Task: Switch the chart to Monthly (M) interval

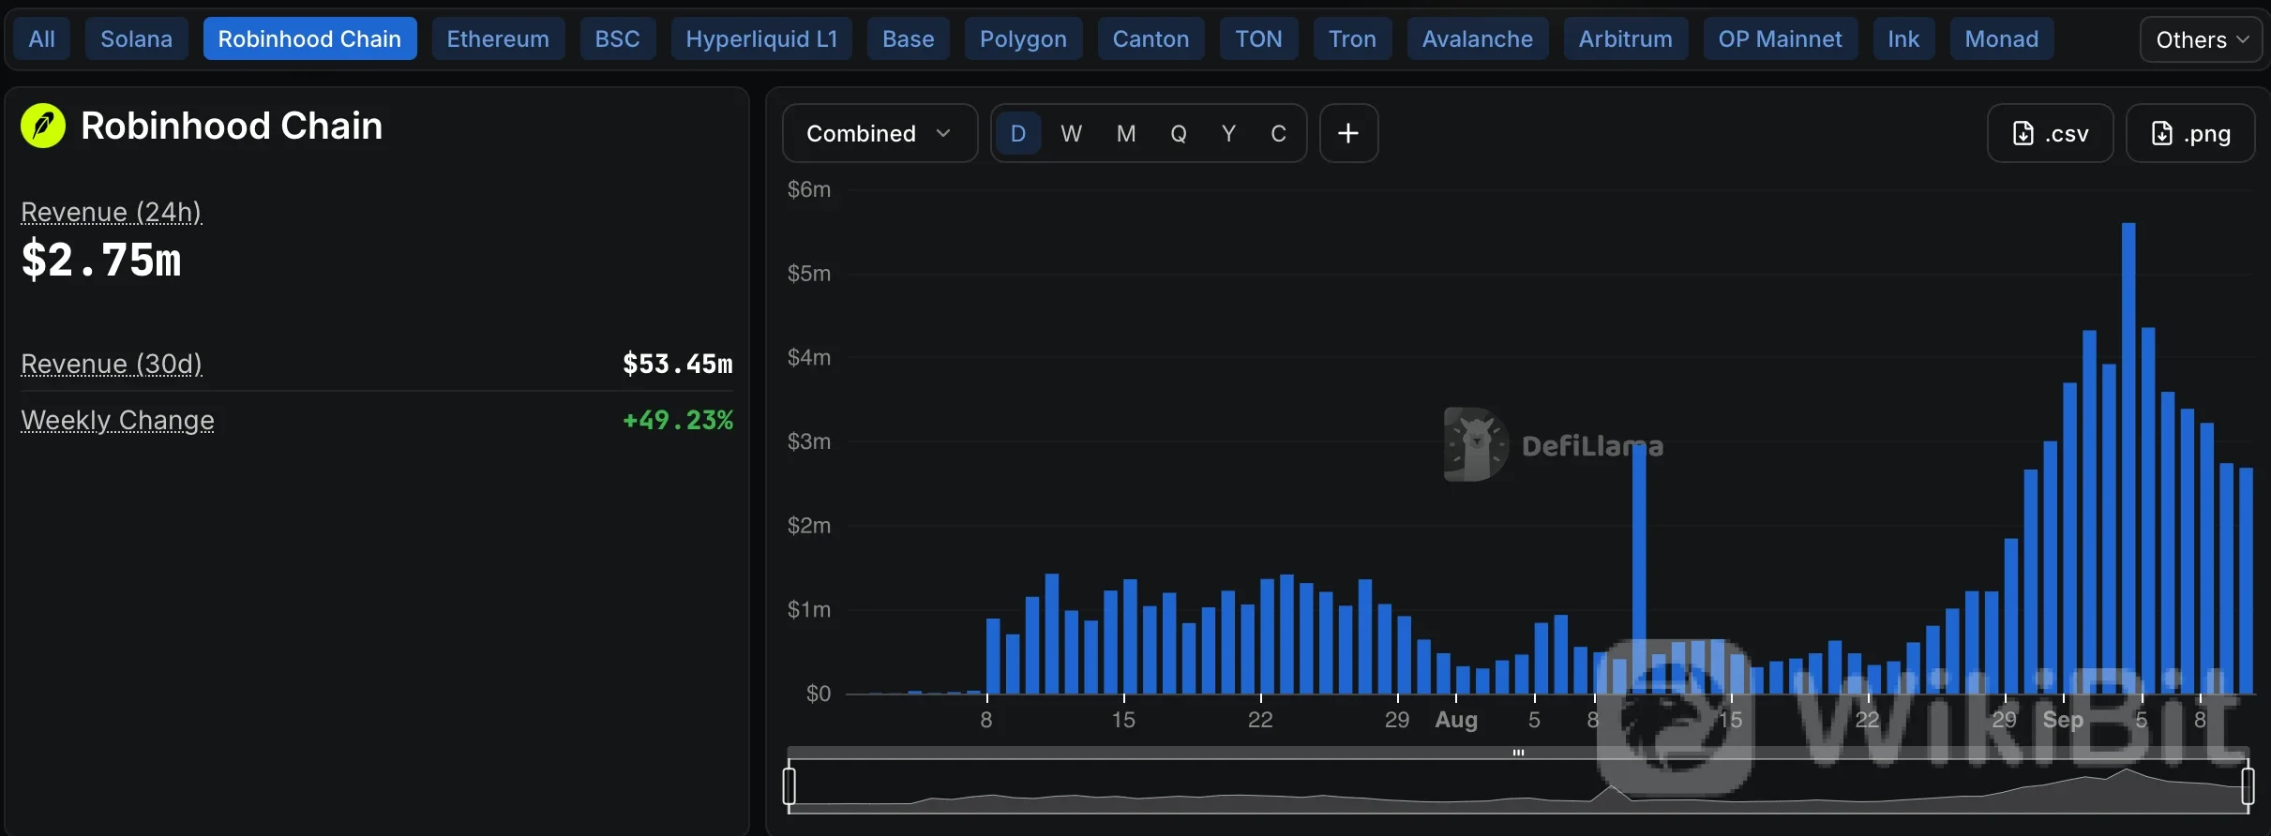Action: tap(1126, 133)
